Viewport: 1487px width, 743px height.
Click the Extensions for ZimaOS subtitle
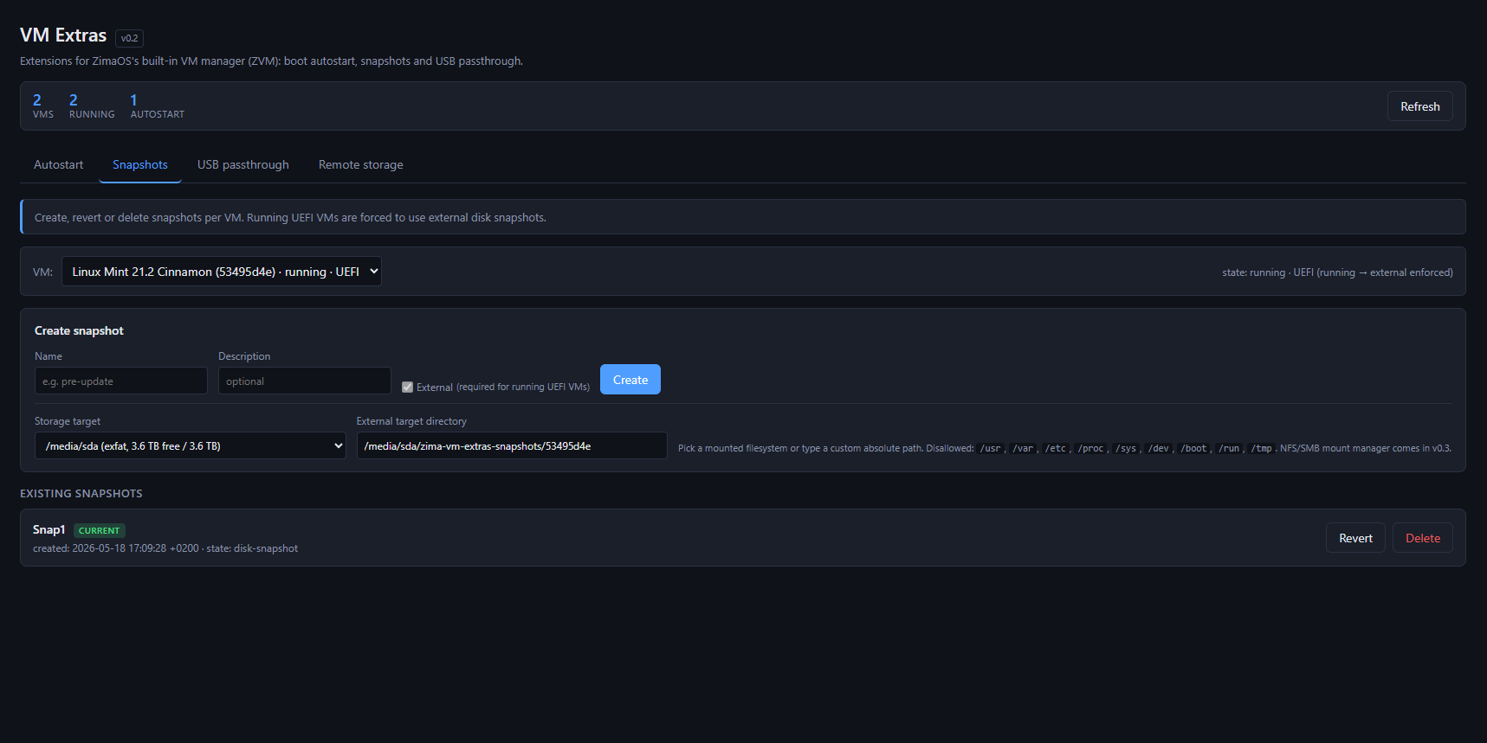click(271, 61)
